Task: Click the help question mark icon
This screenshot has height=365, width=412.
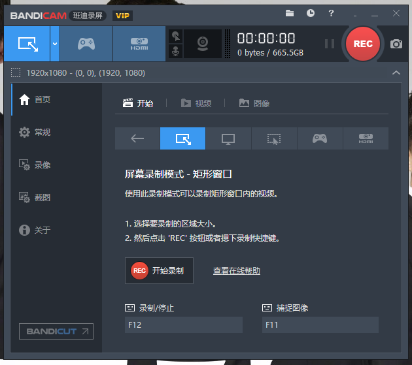Action: (x=331, y=13)
